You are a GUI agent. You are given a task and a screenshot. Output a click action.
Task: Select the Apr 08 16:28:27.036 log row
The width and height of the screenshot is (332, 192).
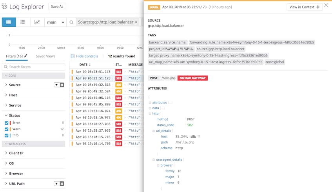tap(107, 124)
